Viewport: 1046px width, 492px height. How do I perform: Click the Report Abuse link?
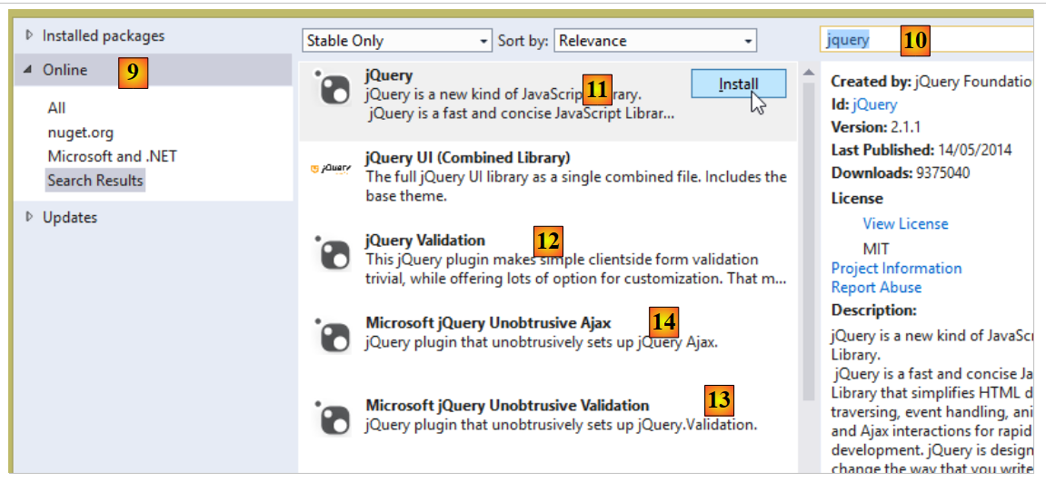coord(876,287)
